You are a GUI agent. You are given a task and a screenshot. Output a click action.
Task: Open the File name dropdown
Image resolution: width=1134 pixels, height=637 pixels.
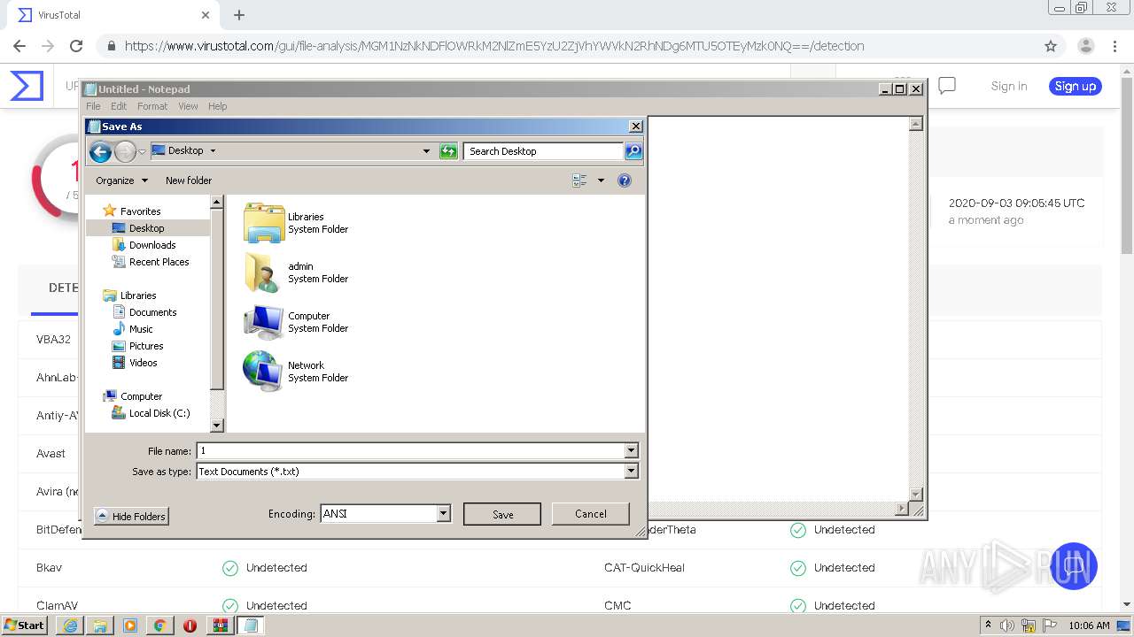(631, 451)
